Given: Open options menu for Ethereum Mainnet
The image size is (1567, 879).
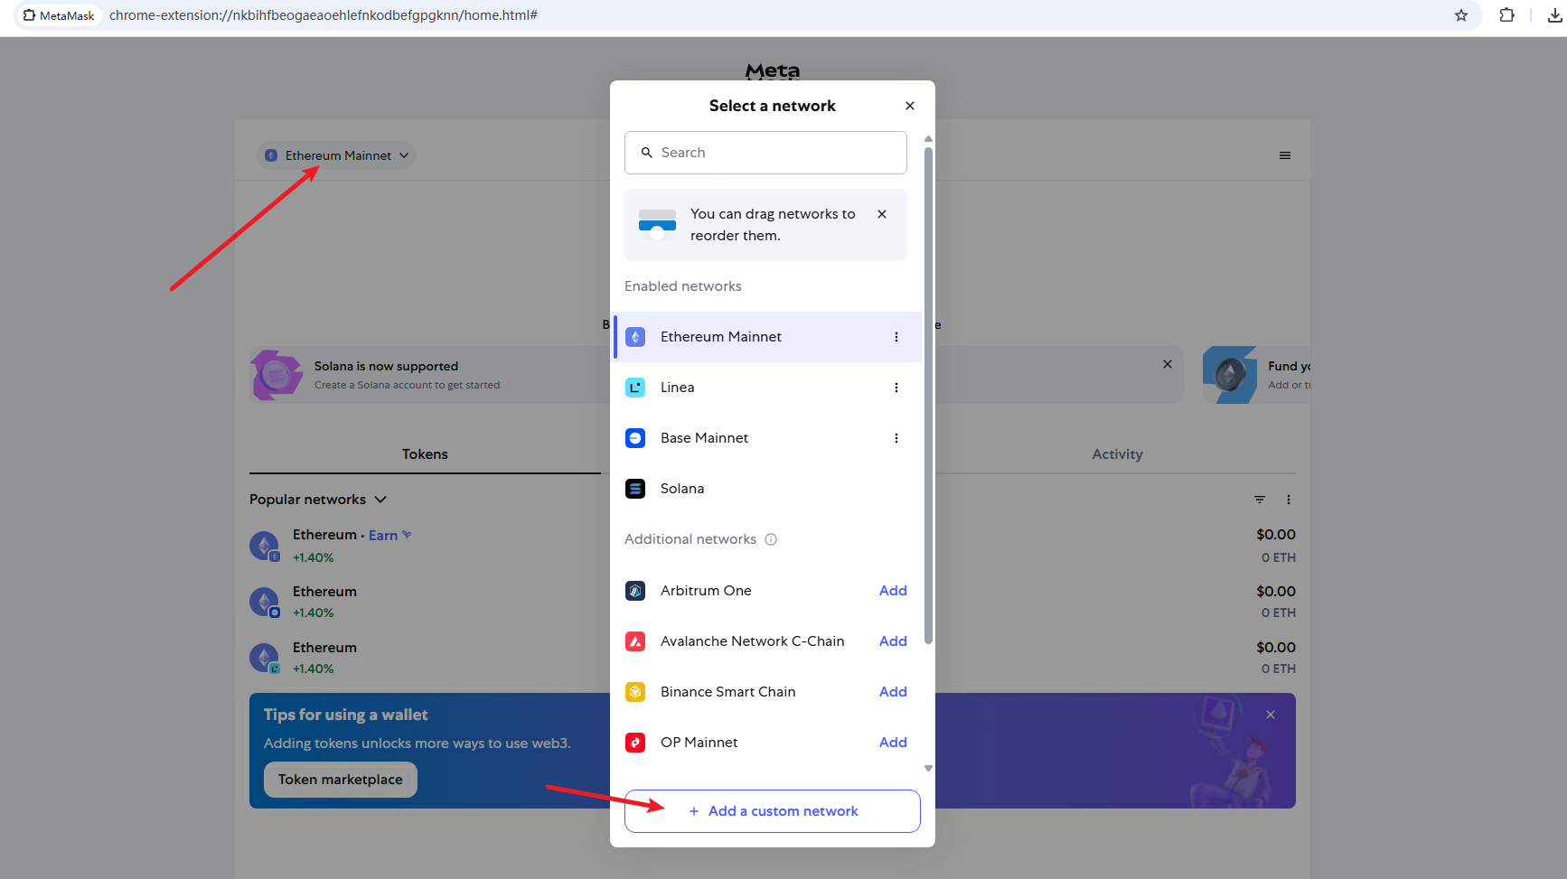Looking at the screenshot, I should [896, 337].
